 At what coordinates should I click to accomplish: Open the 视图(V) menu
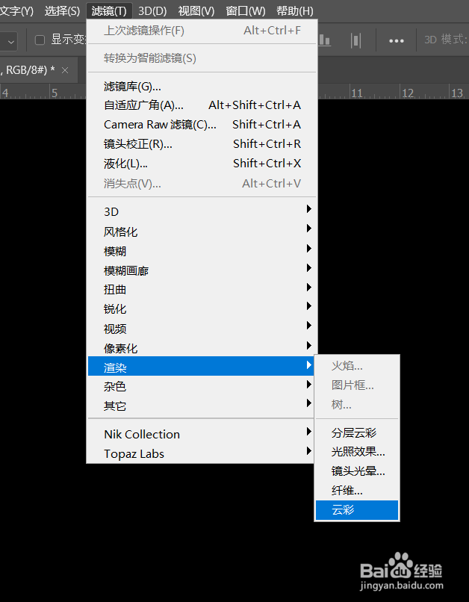point(196,10)
